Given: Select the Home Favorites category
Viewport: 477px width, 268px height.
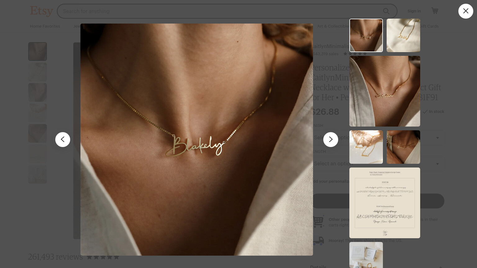Looking at the screenshot, I should (45, 26).
